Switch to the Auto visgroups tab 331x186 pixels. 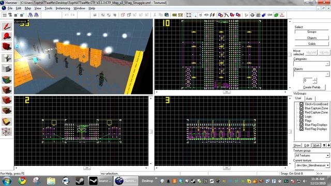(x=309, y=99)
